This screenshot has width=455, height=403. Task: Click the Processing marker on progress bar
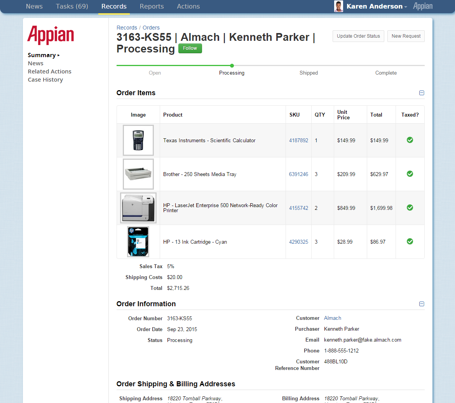tap(232, 66)
